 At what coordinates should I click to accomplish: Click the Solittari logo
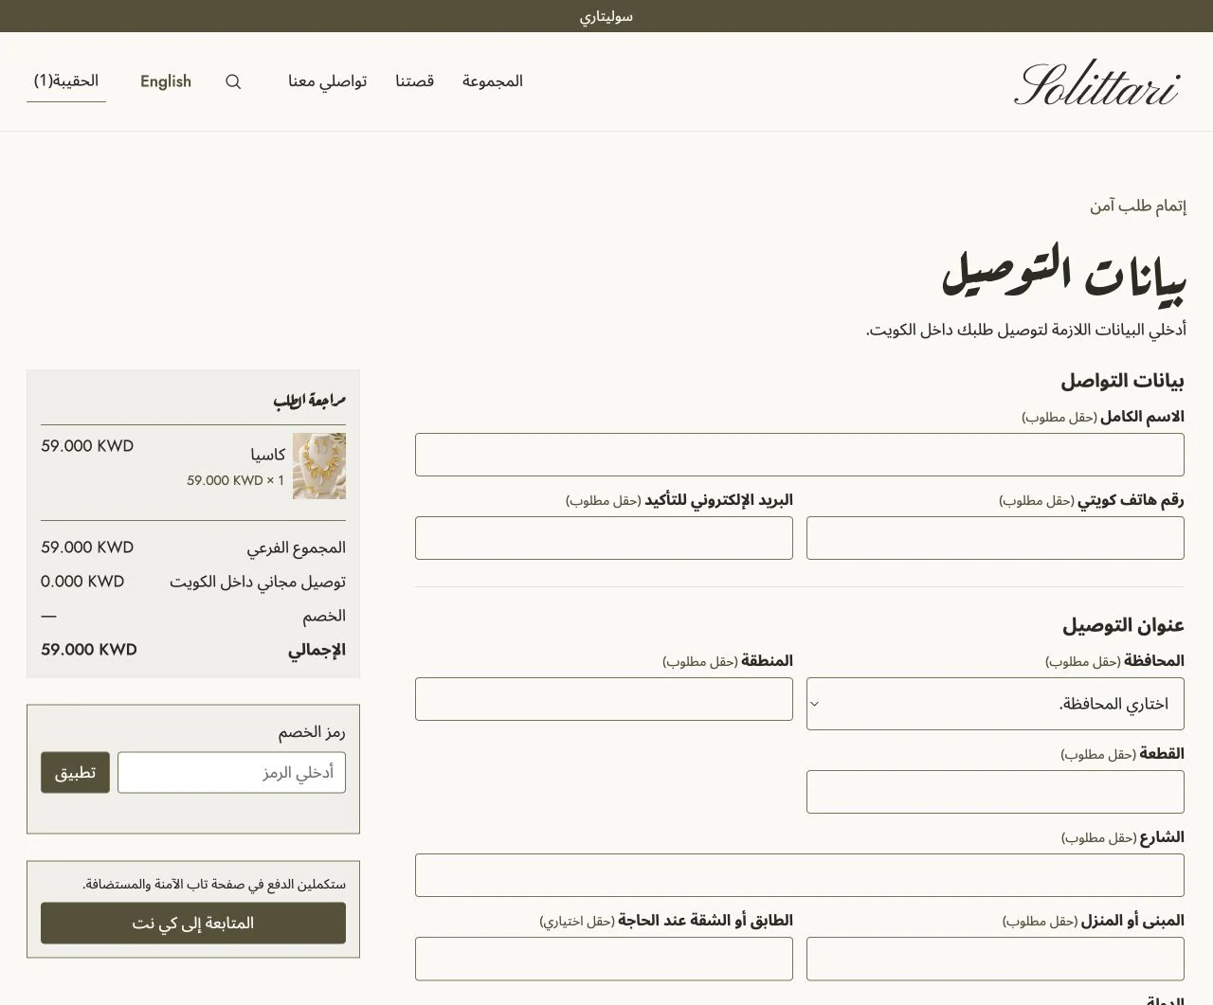1095,82
